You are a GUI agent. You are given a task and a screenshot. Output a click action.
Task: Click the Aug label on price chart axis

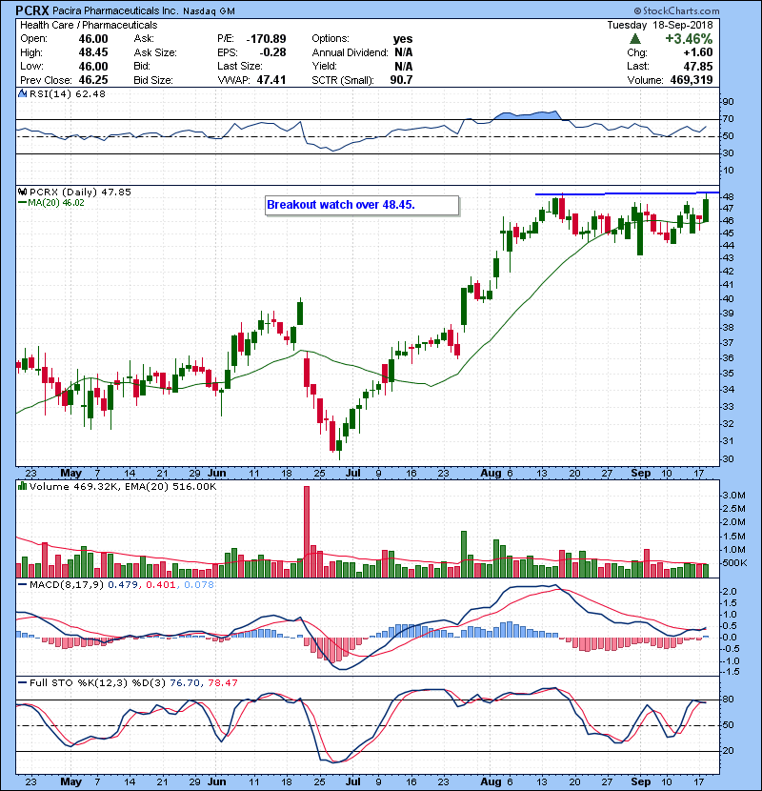click(x=491, y=474)
